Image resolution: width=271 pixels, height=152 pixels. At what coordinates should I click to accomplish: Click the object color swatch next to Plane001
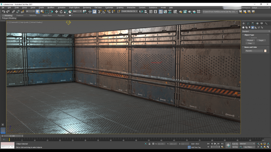[265, 51]
